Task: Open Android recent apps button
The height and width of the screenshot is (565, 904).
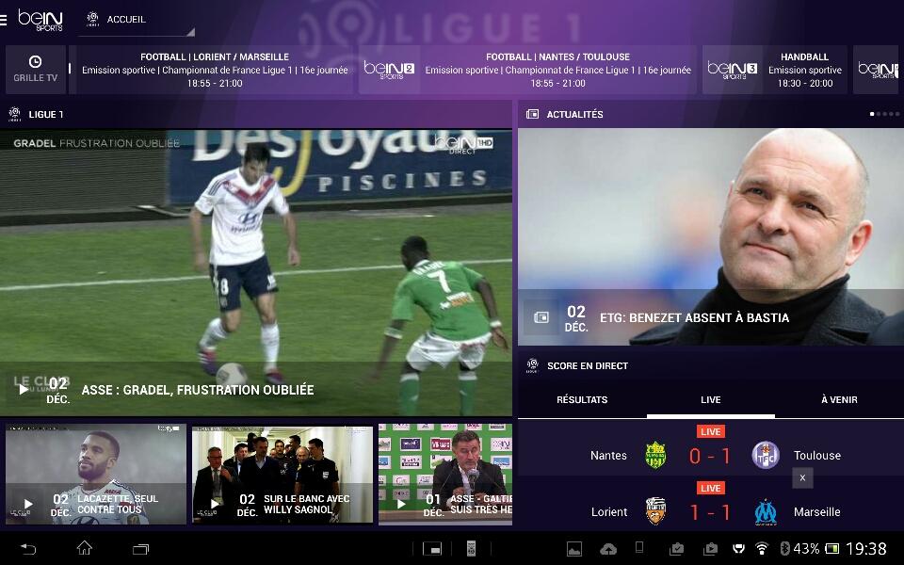Action: 140,549
